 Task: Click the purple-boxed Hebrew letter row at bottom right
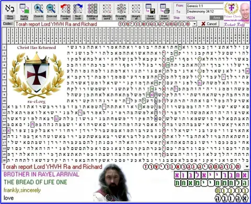pyautogui.click(x=211, y=175)
